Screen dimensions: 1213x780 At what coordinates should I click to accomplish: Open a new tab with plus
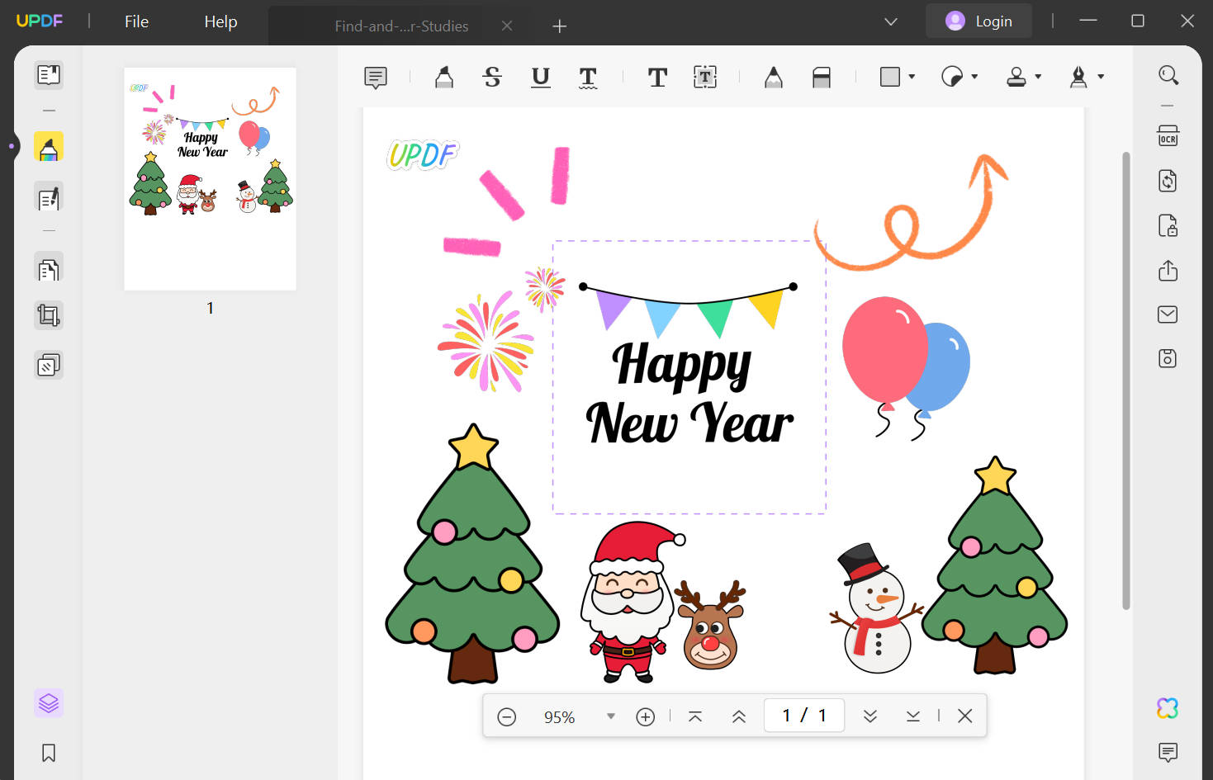(559, 26)
